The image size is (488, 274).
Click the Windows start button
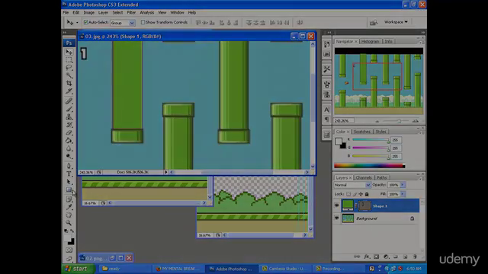[77, 269]
